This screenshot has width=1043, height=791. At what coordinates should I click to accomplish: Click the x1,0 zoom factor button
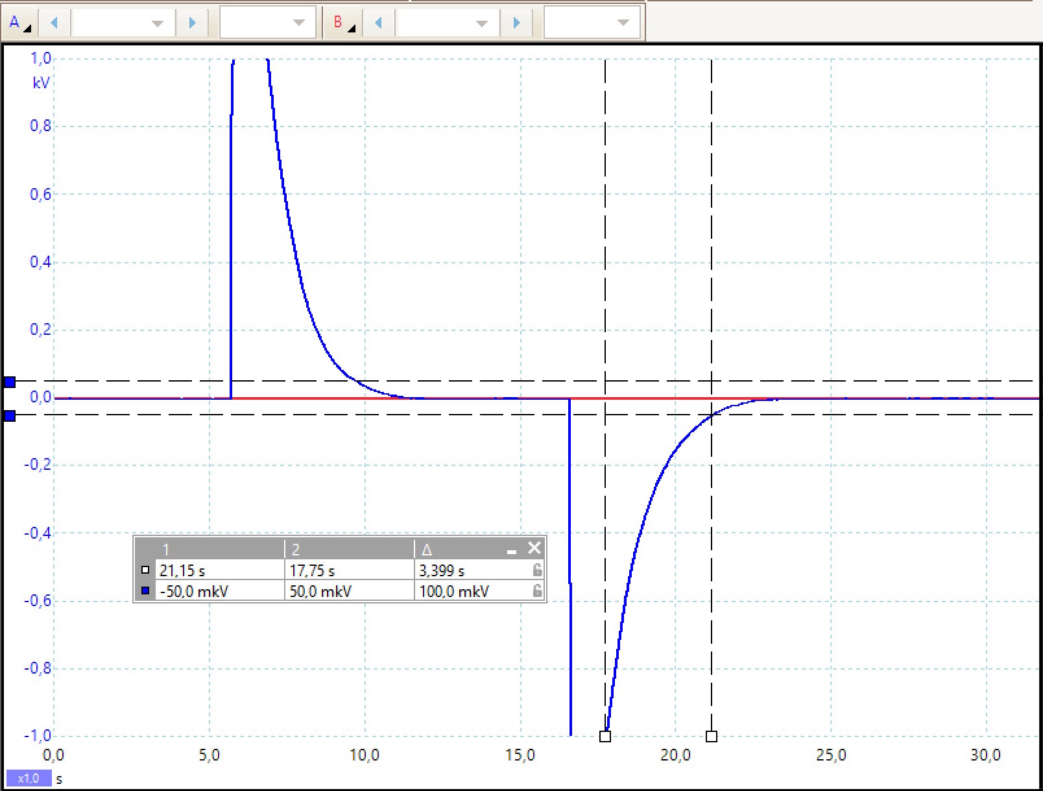(x=29, y=778)
